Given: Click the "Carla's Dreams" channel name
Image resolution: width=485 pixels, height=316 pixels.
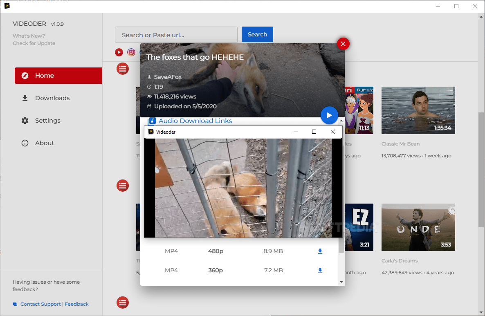Looking at the screenshot, I should [400, 261].
